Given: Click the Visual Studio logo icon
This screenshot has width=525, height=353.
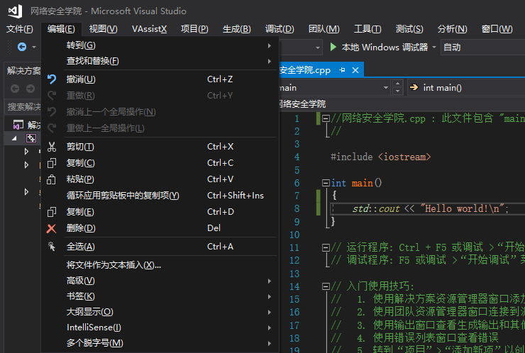Looking at the screenshot, I should point(15,11).
